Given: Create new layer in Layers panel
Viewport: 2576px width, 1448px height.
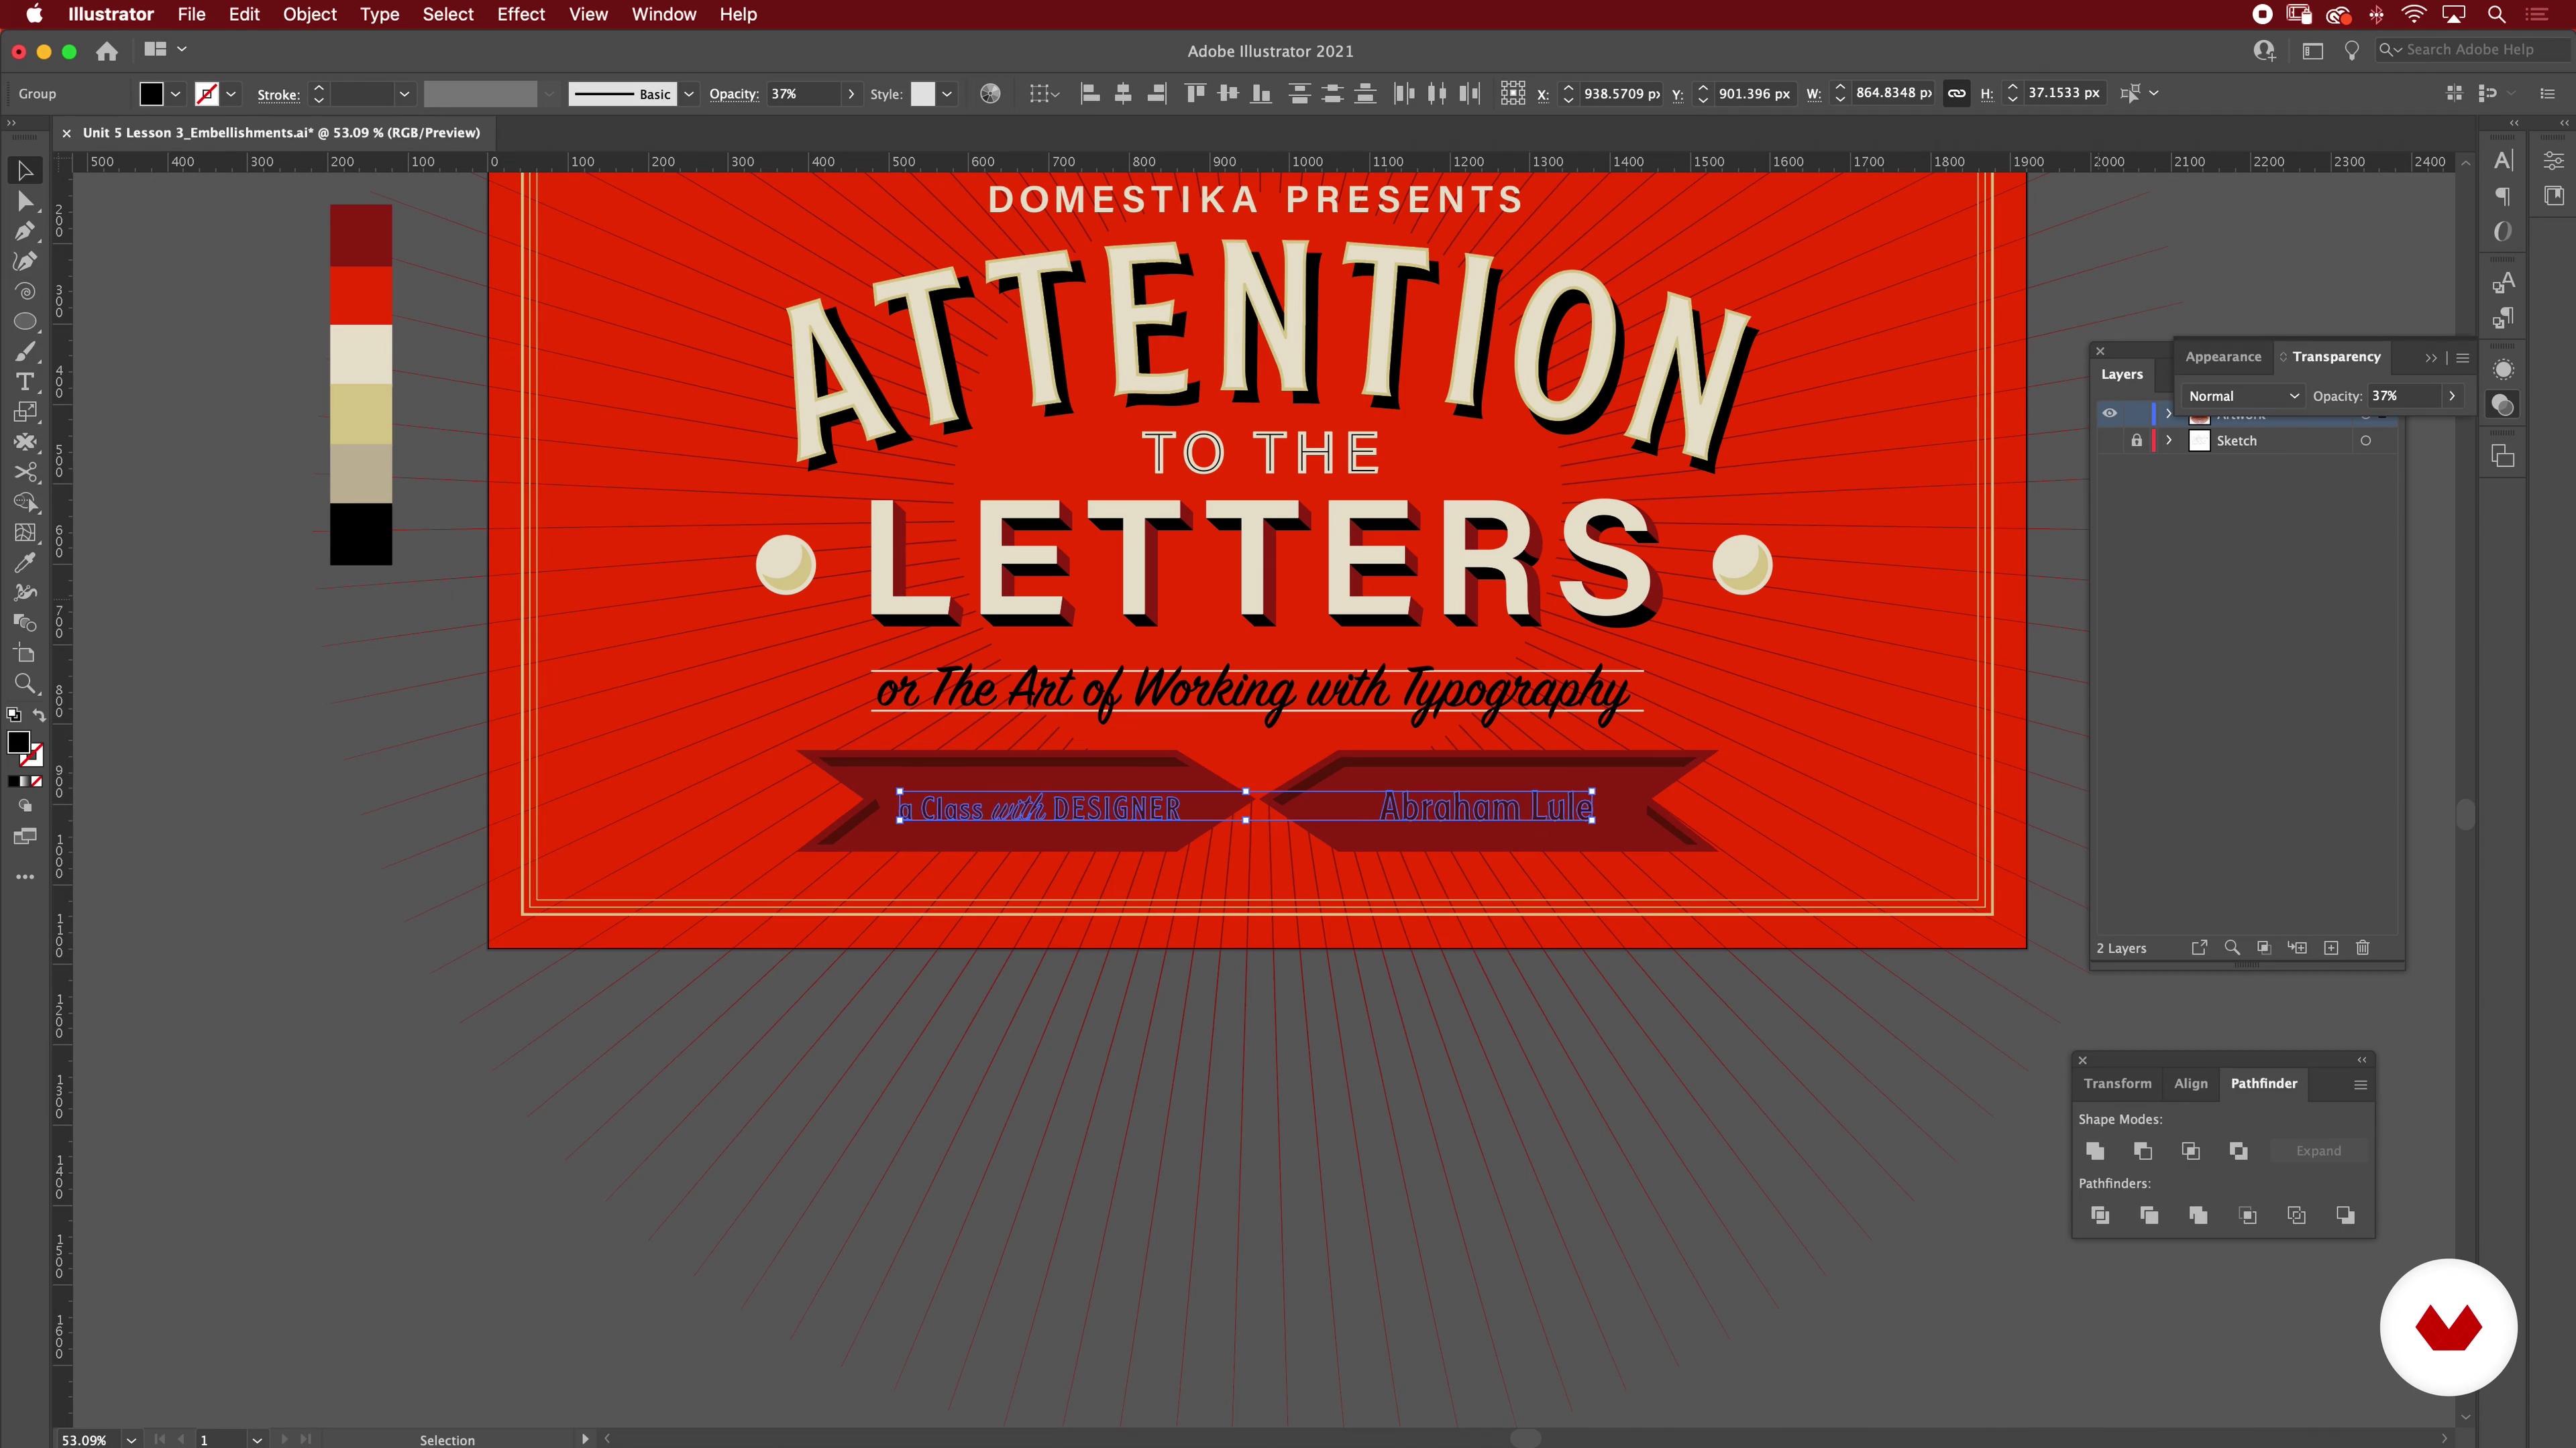Looking at the screenshot, I should coord(2331,947).
